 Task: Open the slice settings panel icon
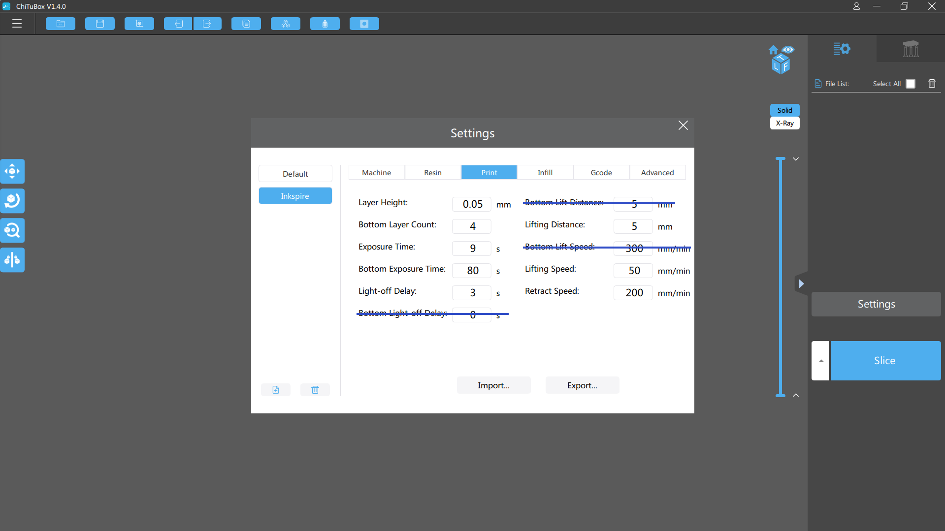(x=842, y=49)
